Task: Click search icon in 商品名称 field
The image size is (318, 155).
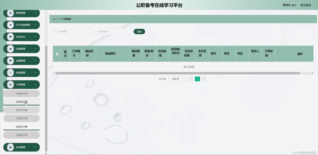Action: [96, 32]
